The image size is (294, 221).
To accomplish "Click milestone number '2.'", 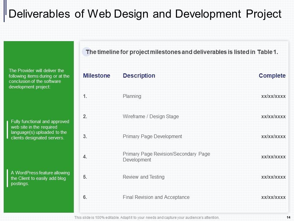I will click(85, 117).
